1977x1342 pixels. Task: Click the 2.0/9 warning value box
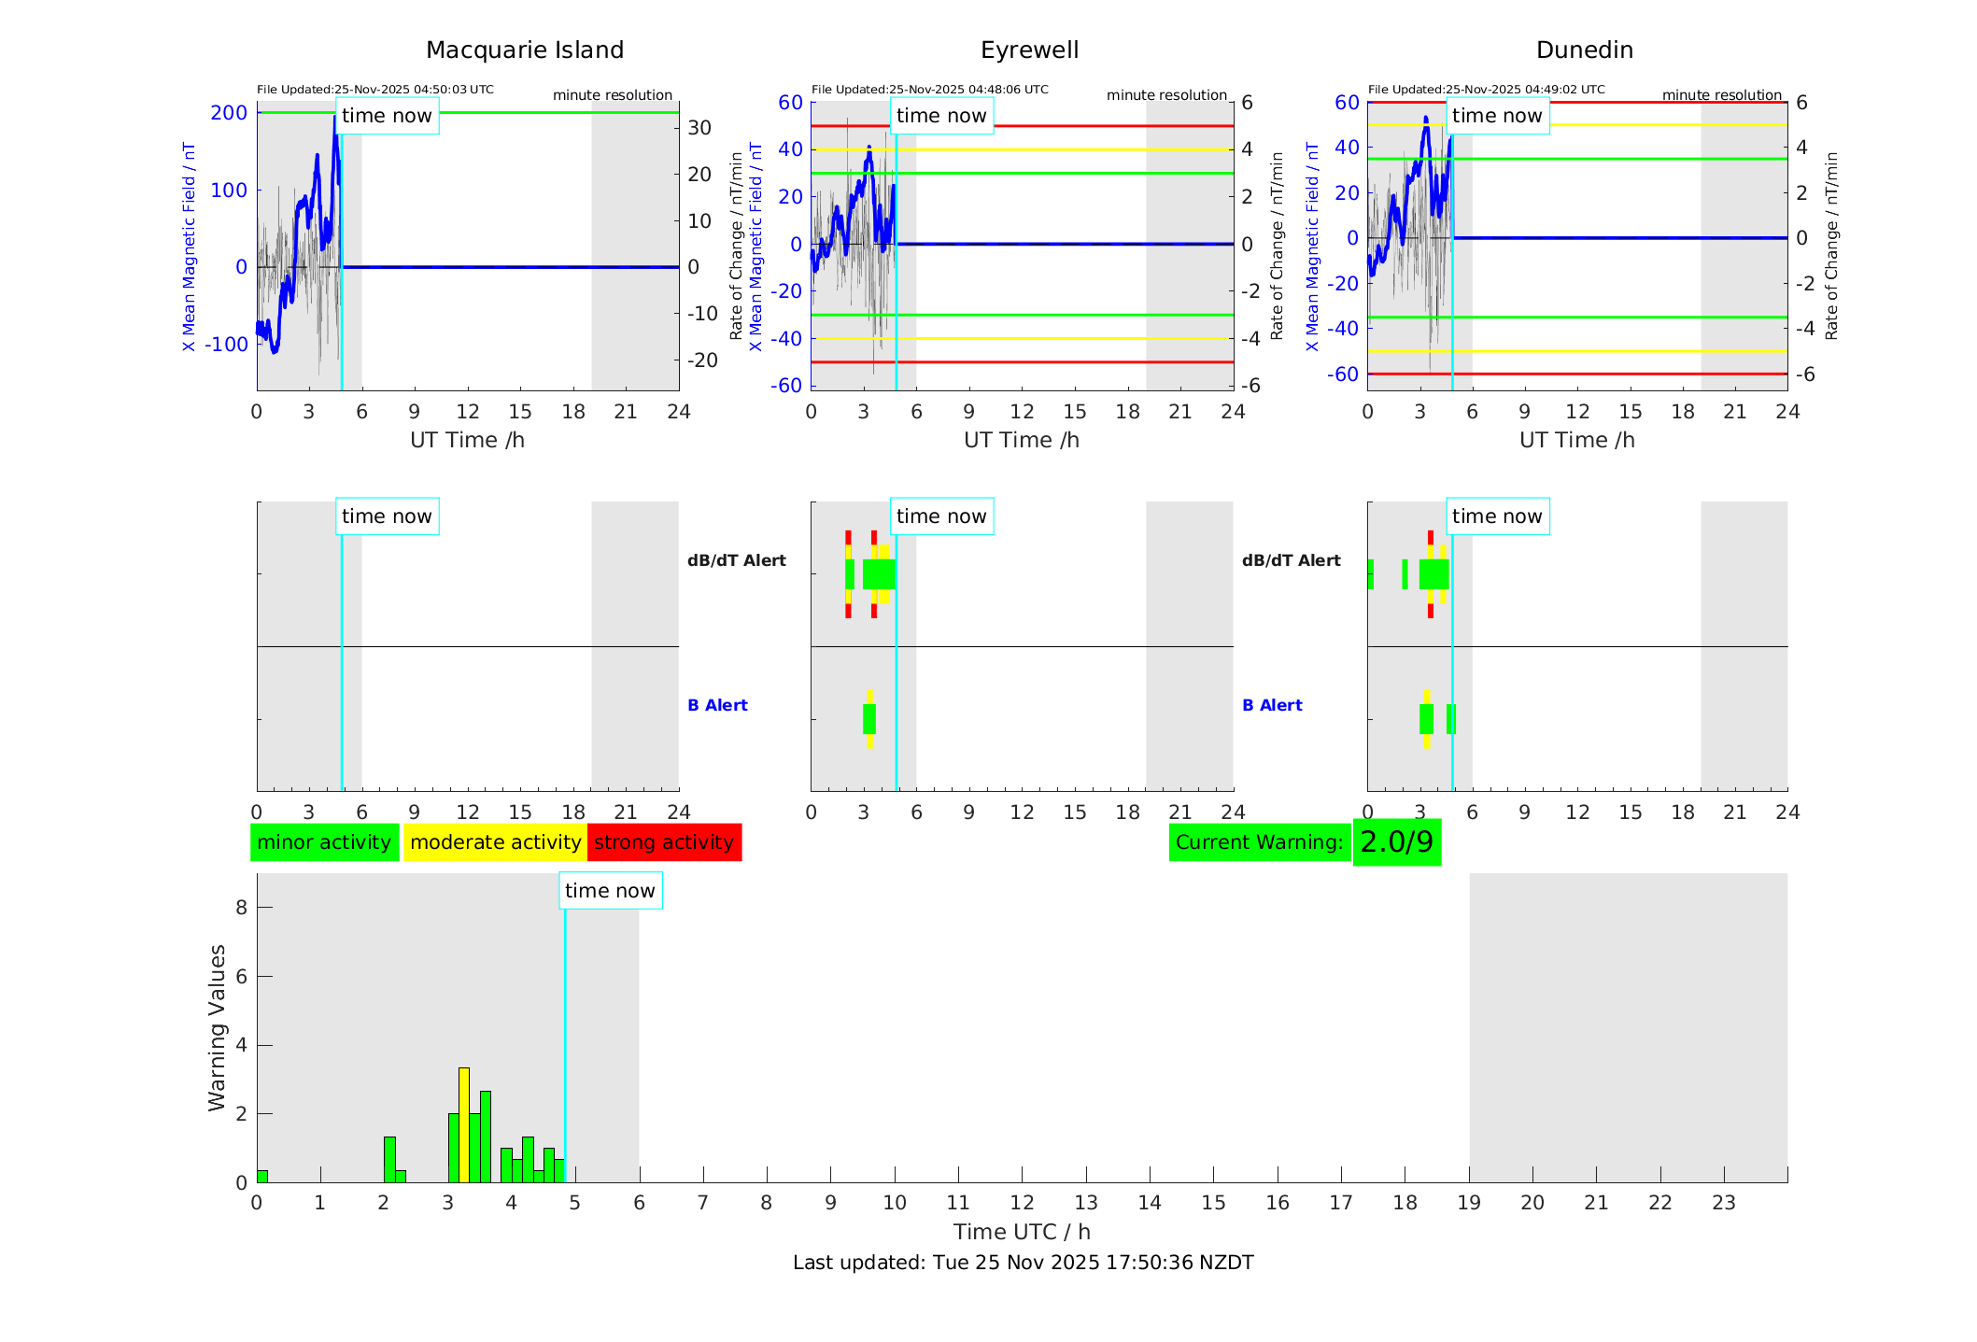pyautogui.click(x=1396, y=842)
